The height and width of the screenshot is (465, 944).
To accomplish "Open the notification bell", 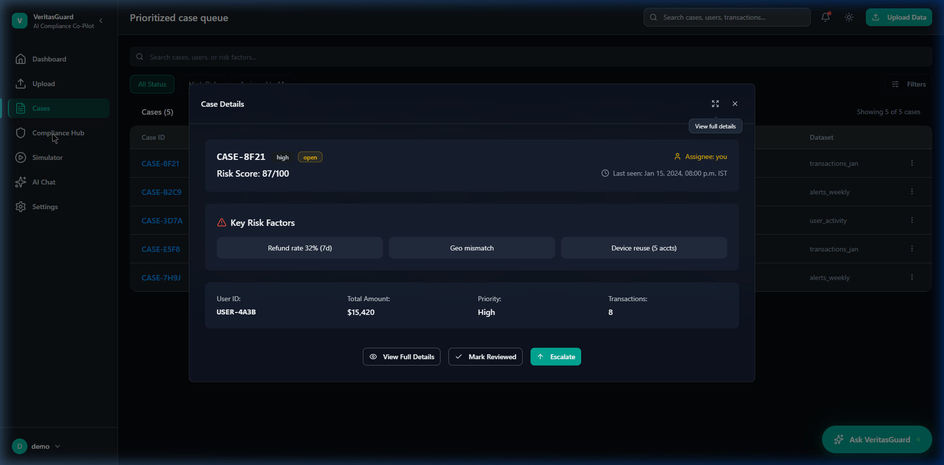I will [x=826, y=17].
